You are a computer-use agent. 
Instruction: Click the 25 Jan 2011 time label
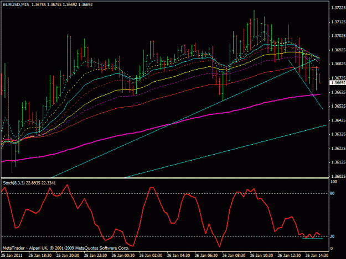pyautogui.click(x=12, y=256)
